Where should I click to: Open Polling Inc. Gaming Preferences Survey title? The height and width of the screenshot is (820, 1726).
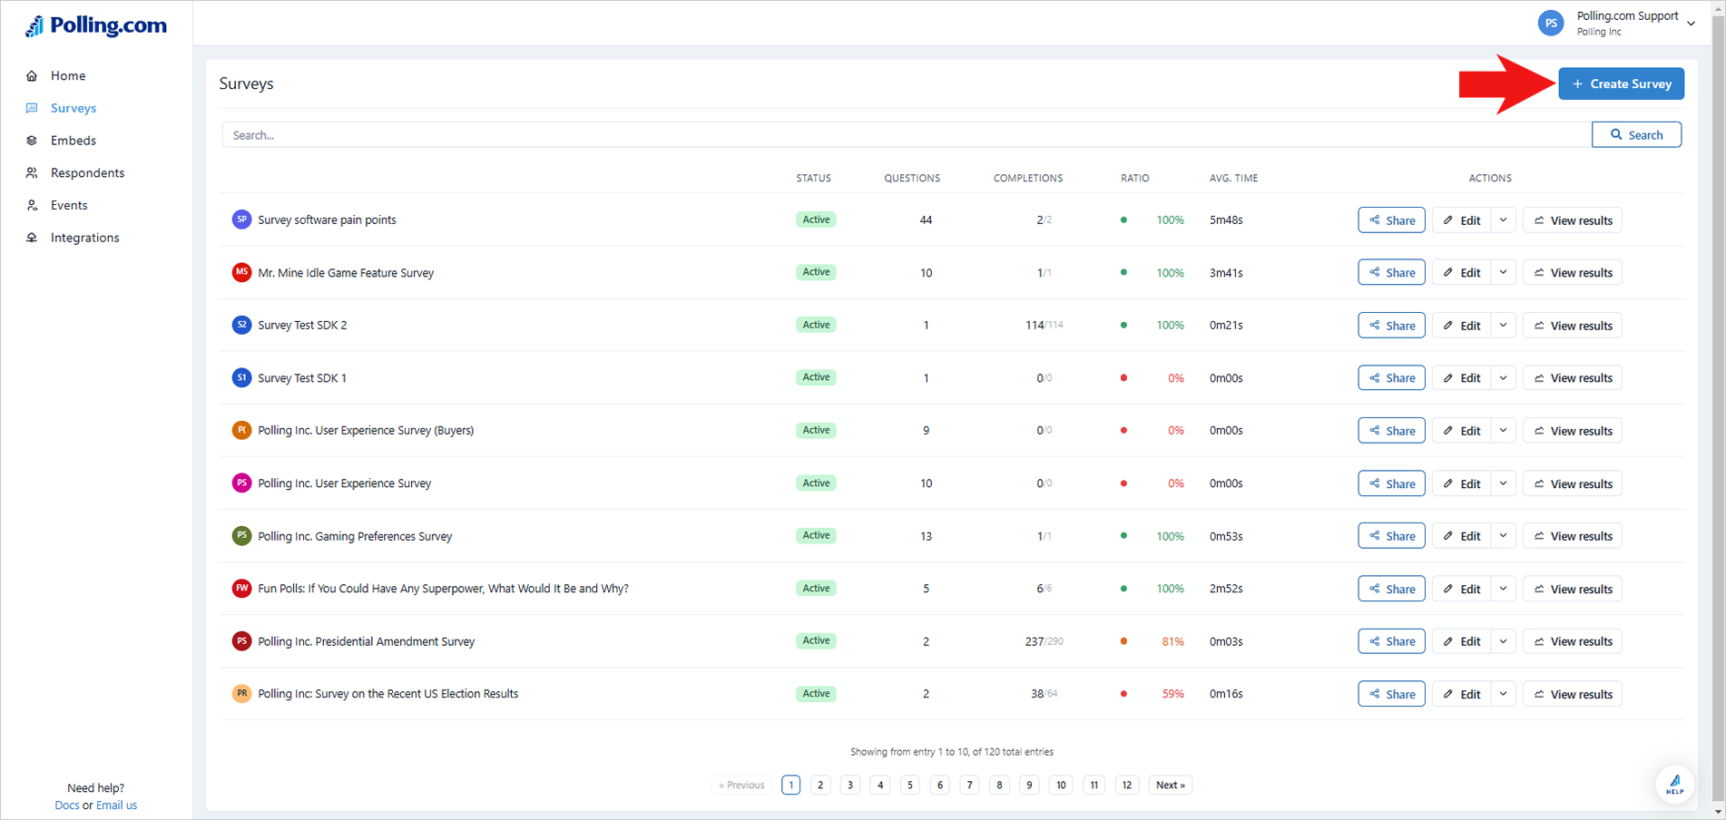tap(355, 536)
